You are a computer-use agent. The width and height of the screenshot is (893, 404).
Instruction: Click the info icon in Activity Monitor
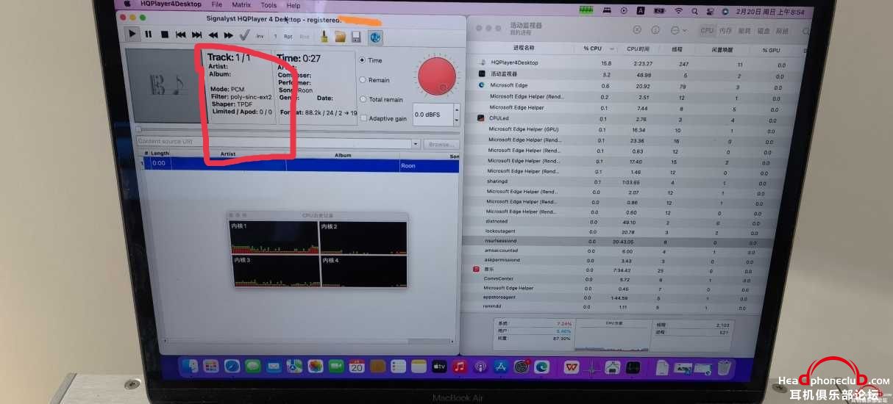[656, 30]
